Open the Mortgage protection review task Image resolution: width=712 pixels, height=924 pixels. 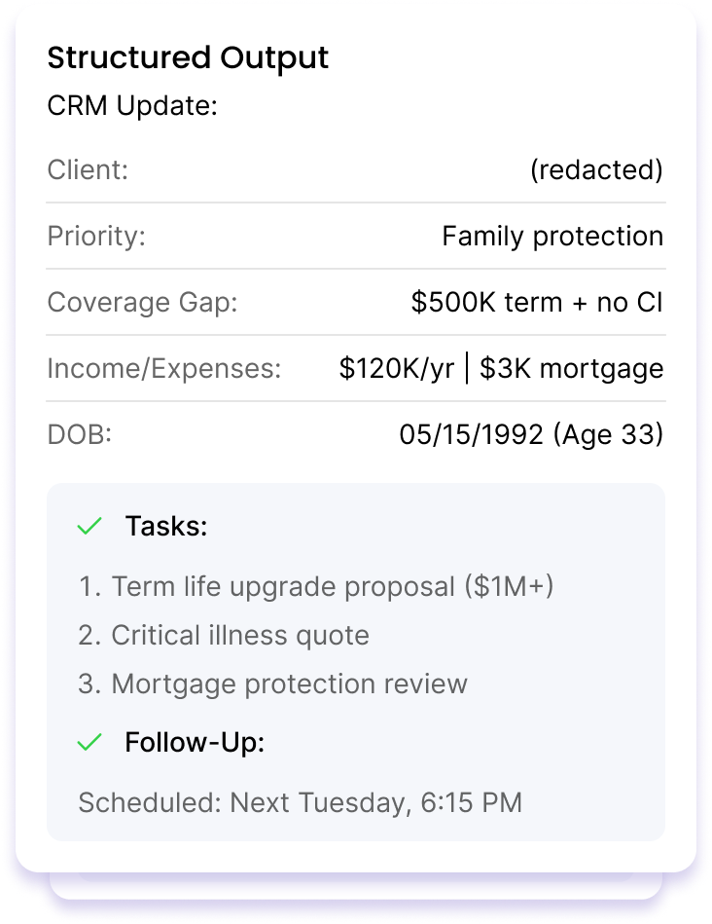coord(272,684)
